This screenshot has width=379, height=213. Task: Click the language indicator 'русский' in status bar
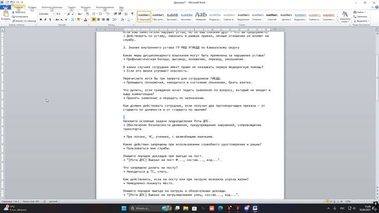pyautogui.click(x=53, y=201)
